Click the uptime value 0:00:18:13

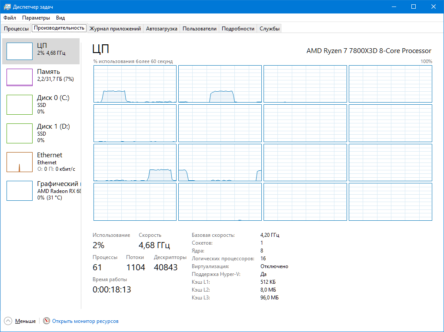[x=112, y=289]
